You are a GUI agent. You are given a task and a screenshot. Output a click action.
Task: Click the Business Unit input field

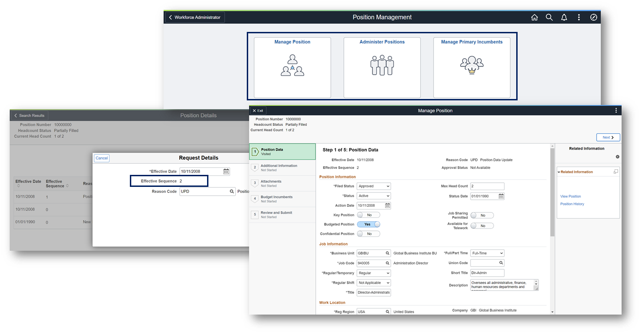(x=371, y=254)
